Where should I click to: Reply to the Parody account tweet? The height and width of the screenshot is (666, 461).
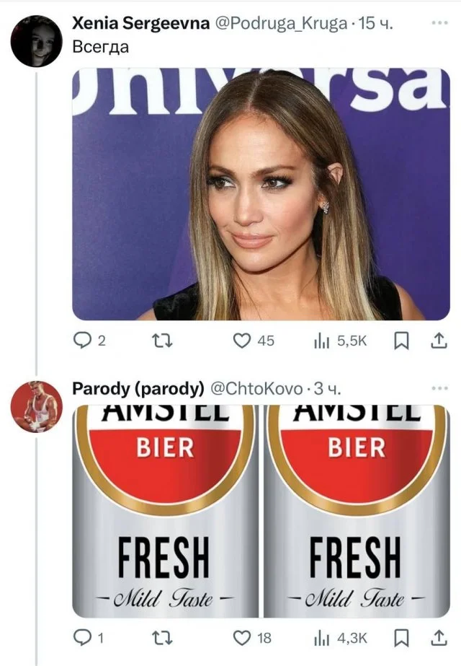(x=83, y=637)
